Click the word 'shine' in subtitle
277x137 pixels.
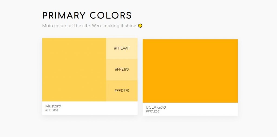pyautogui.click(x=130, y=26)
